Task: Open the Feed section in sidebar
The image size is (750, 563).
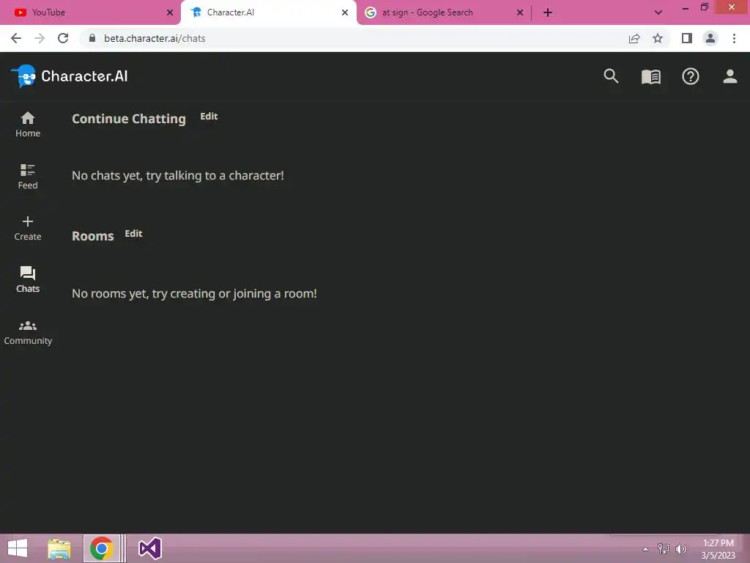Action: point(28,177)
